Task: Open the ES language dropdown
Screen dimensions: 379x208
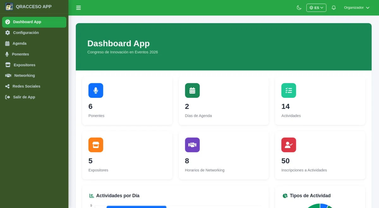Action: 316,8
